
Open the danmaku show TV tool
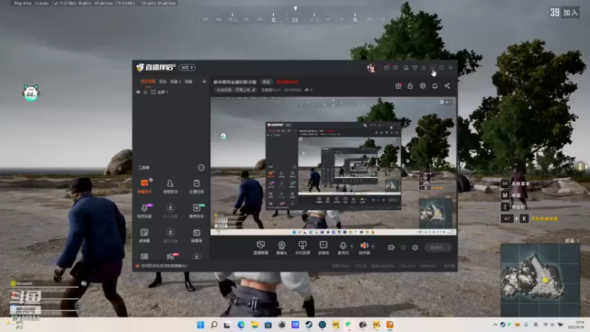coord(196,235)
